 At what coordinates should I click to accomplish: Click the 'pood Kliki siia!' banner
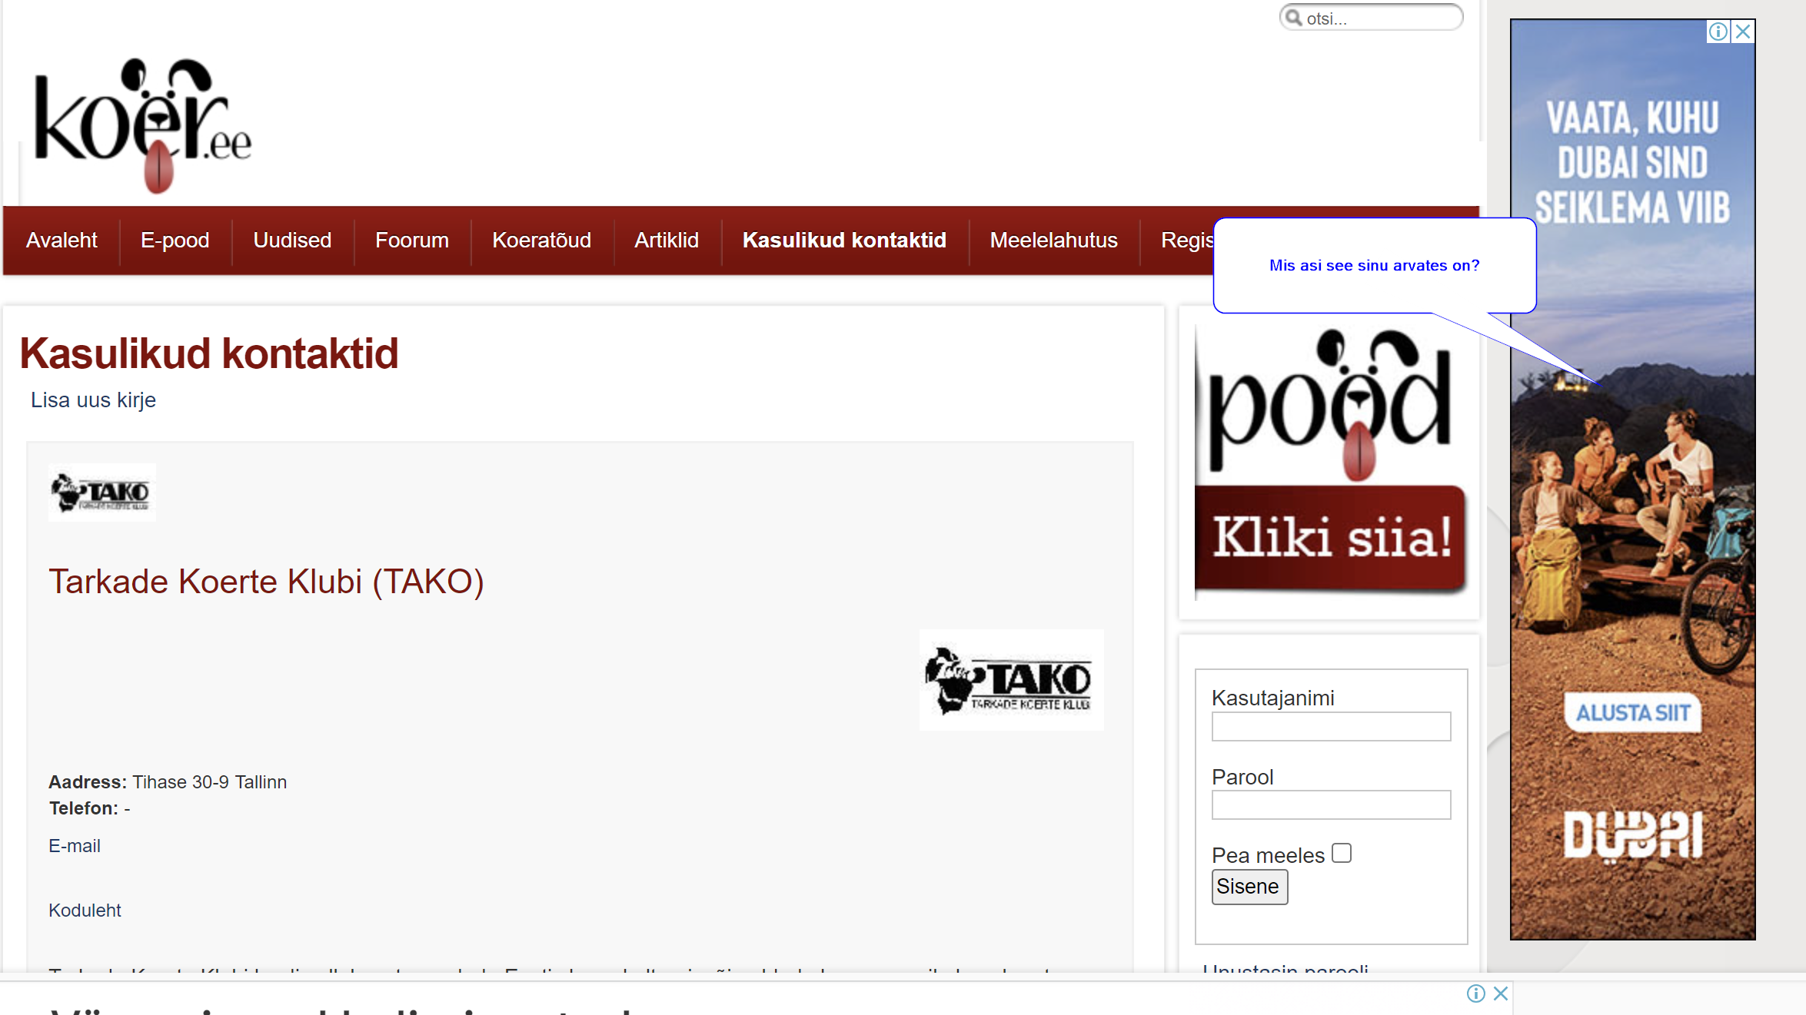(1331, 462)
